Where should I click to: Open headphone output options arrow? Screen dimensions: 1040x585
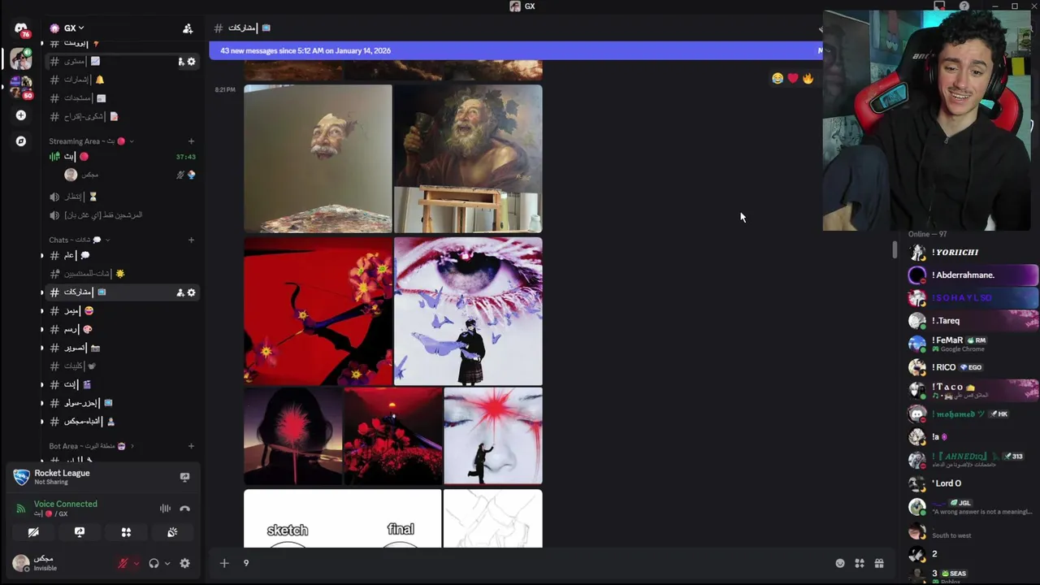tap(167, 563)
